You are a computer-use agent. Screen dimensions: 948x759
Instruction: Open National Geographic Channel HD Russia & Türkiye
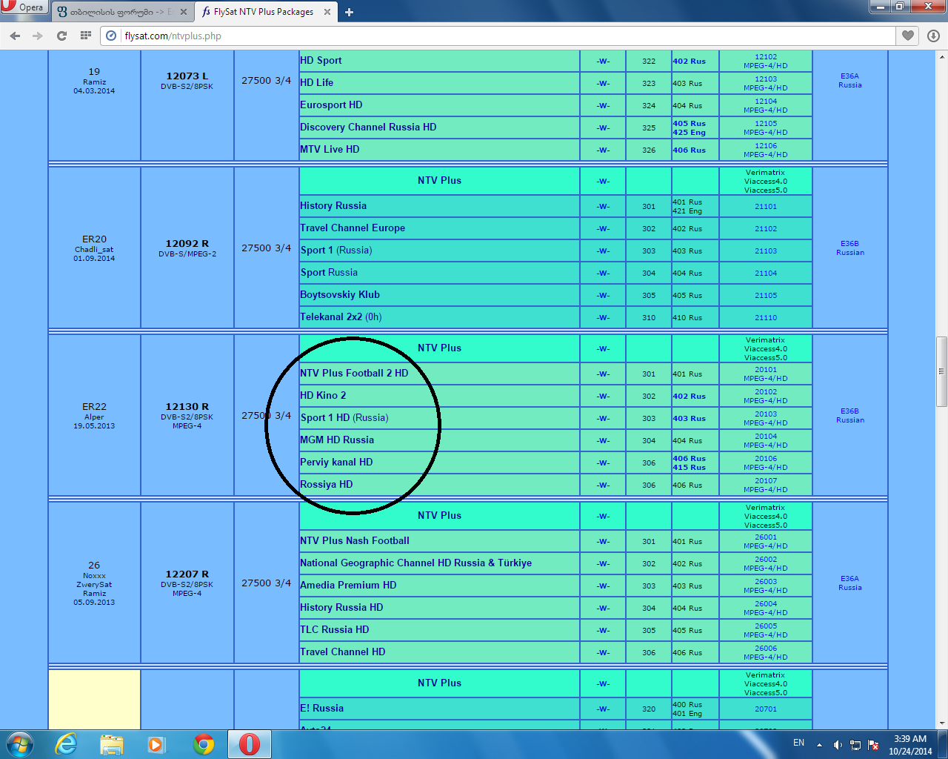coord(416,563)
